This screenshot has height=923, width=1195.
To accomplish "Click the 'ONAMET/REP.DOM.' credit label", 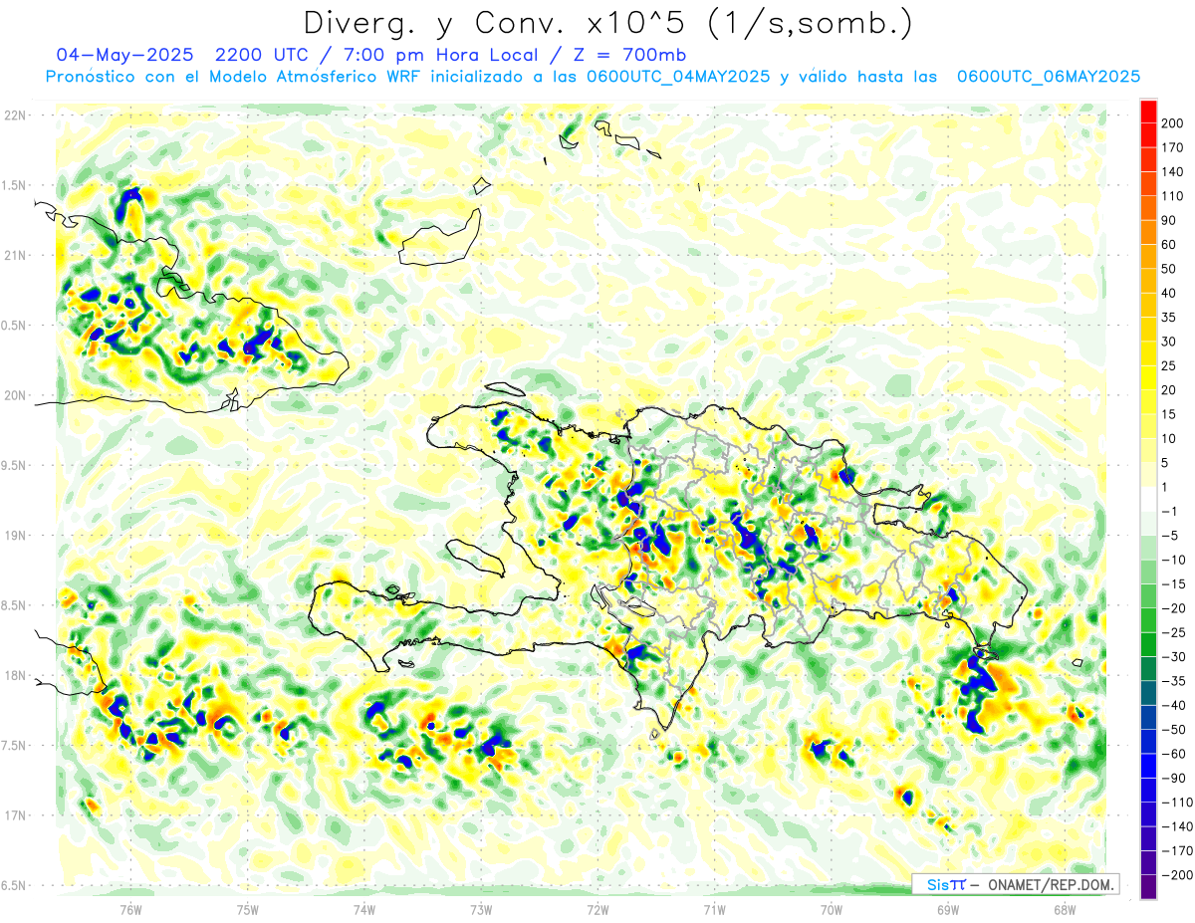I will [1052, 884].
